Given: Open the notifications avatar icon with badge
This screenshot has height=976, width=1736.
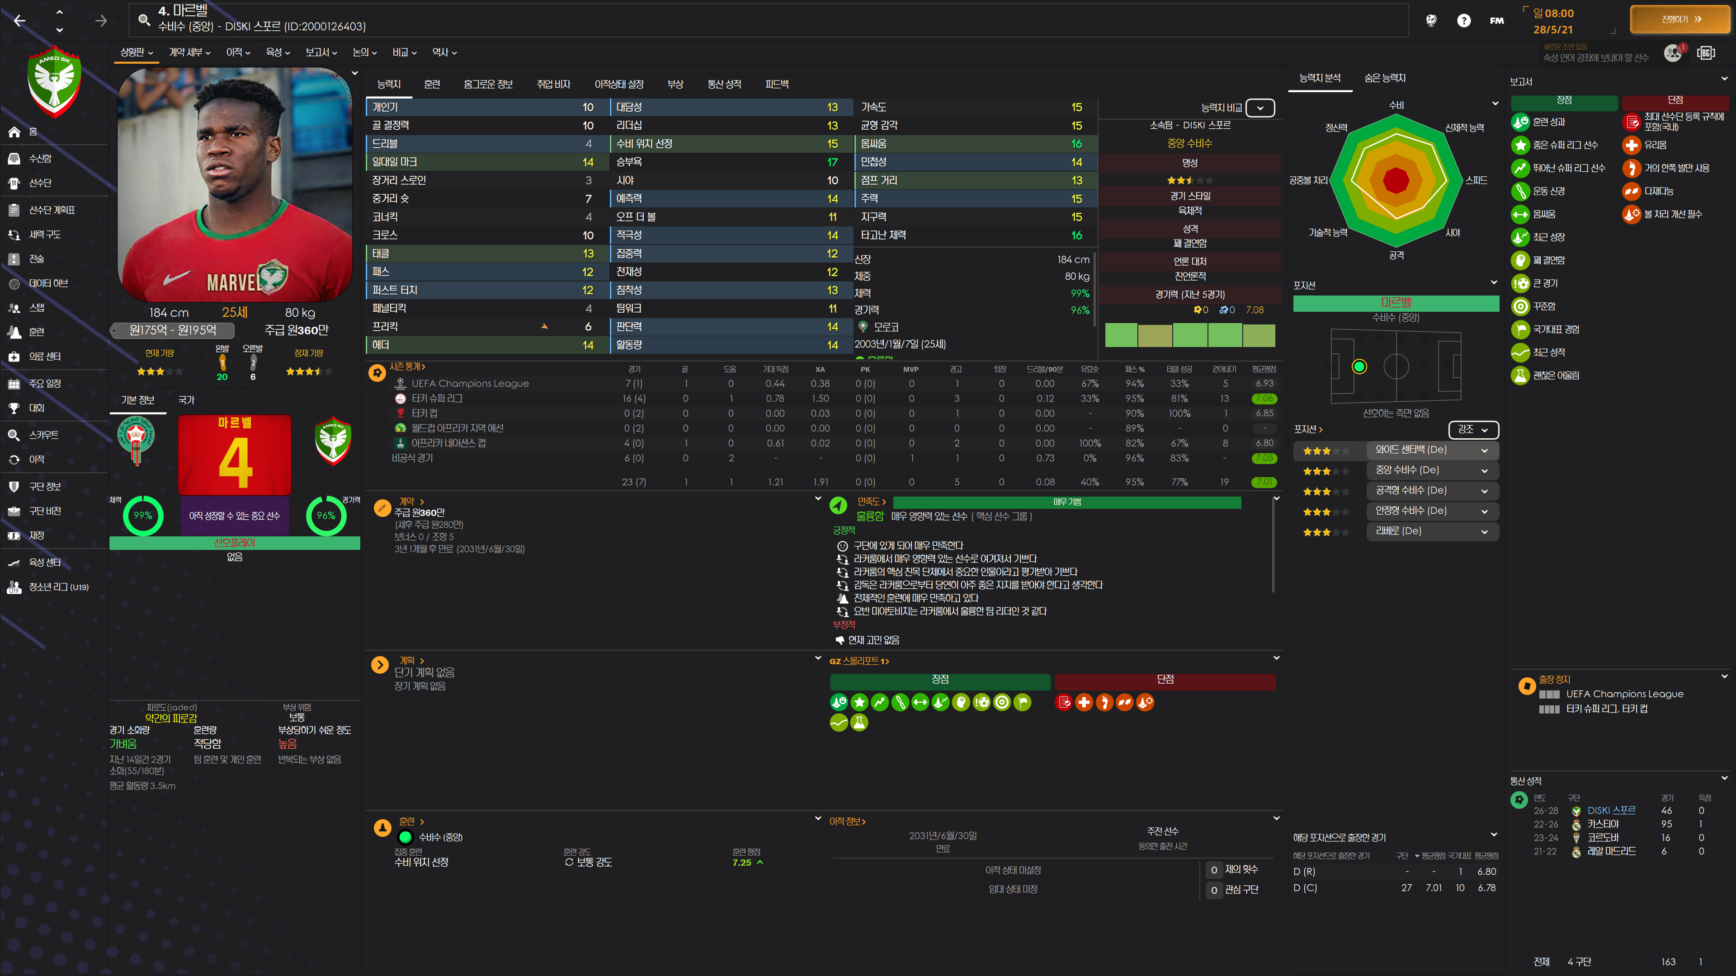Looking at the screenshot, I should click(1673, 52).
